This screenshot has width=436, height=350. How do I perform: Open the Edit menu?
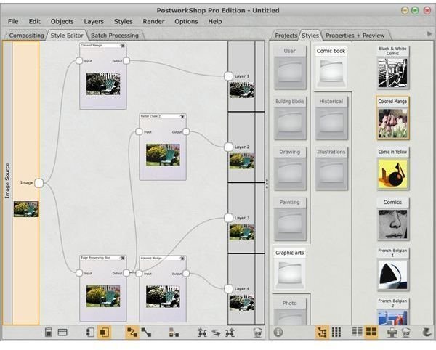click(x=34, y=21)
